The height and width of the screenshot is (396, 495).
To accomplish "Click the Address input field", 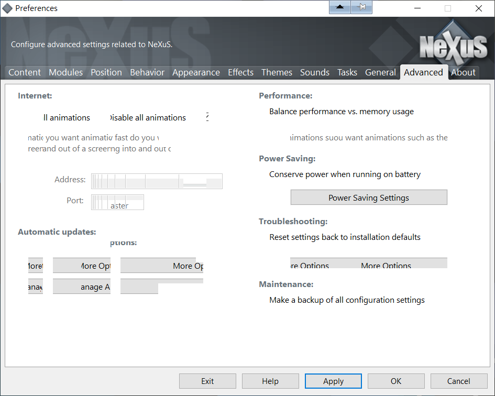I will (157, 181).
